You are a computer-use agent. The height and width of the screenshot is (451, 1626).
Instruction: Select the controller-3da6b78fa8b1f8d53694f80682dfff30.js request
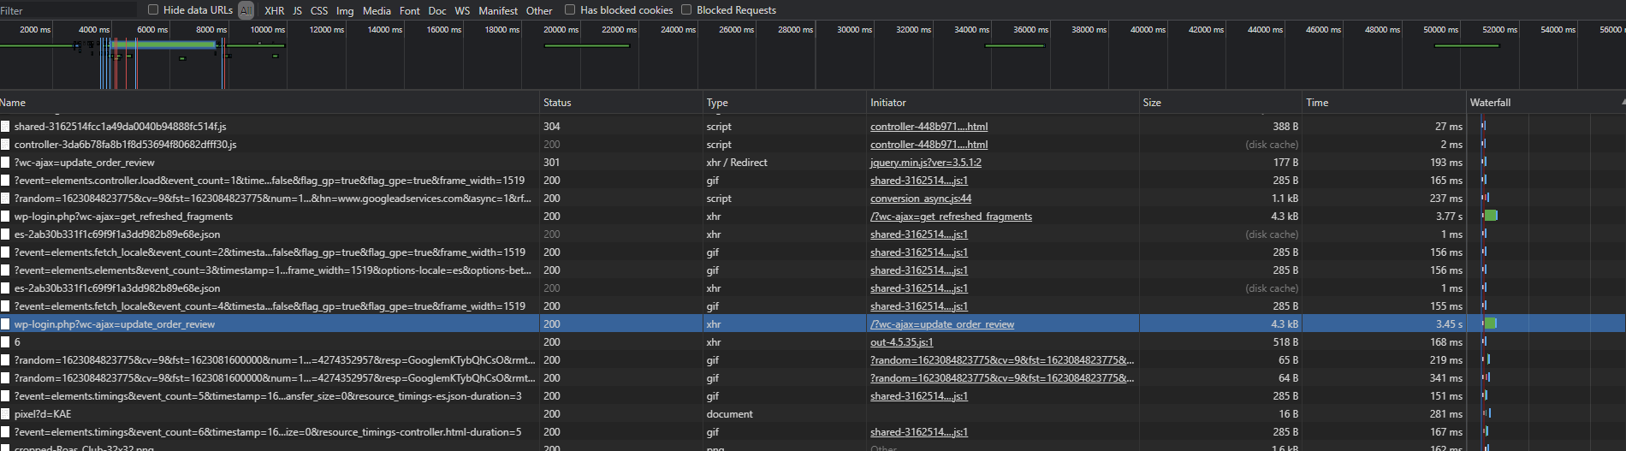click(125, 145)
